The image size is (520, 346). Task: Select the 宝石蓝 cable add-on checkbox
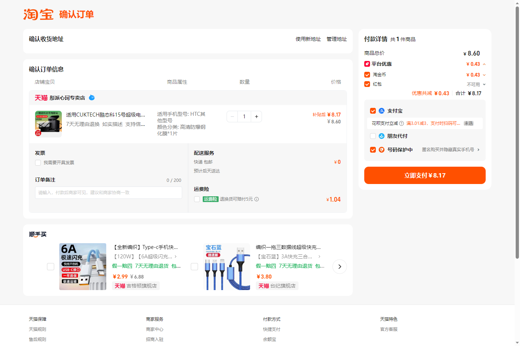(194, 267)
